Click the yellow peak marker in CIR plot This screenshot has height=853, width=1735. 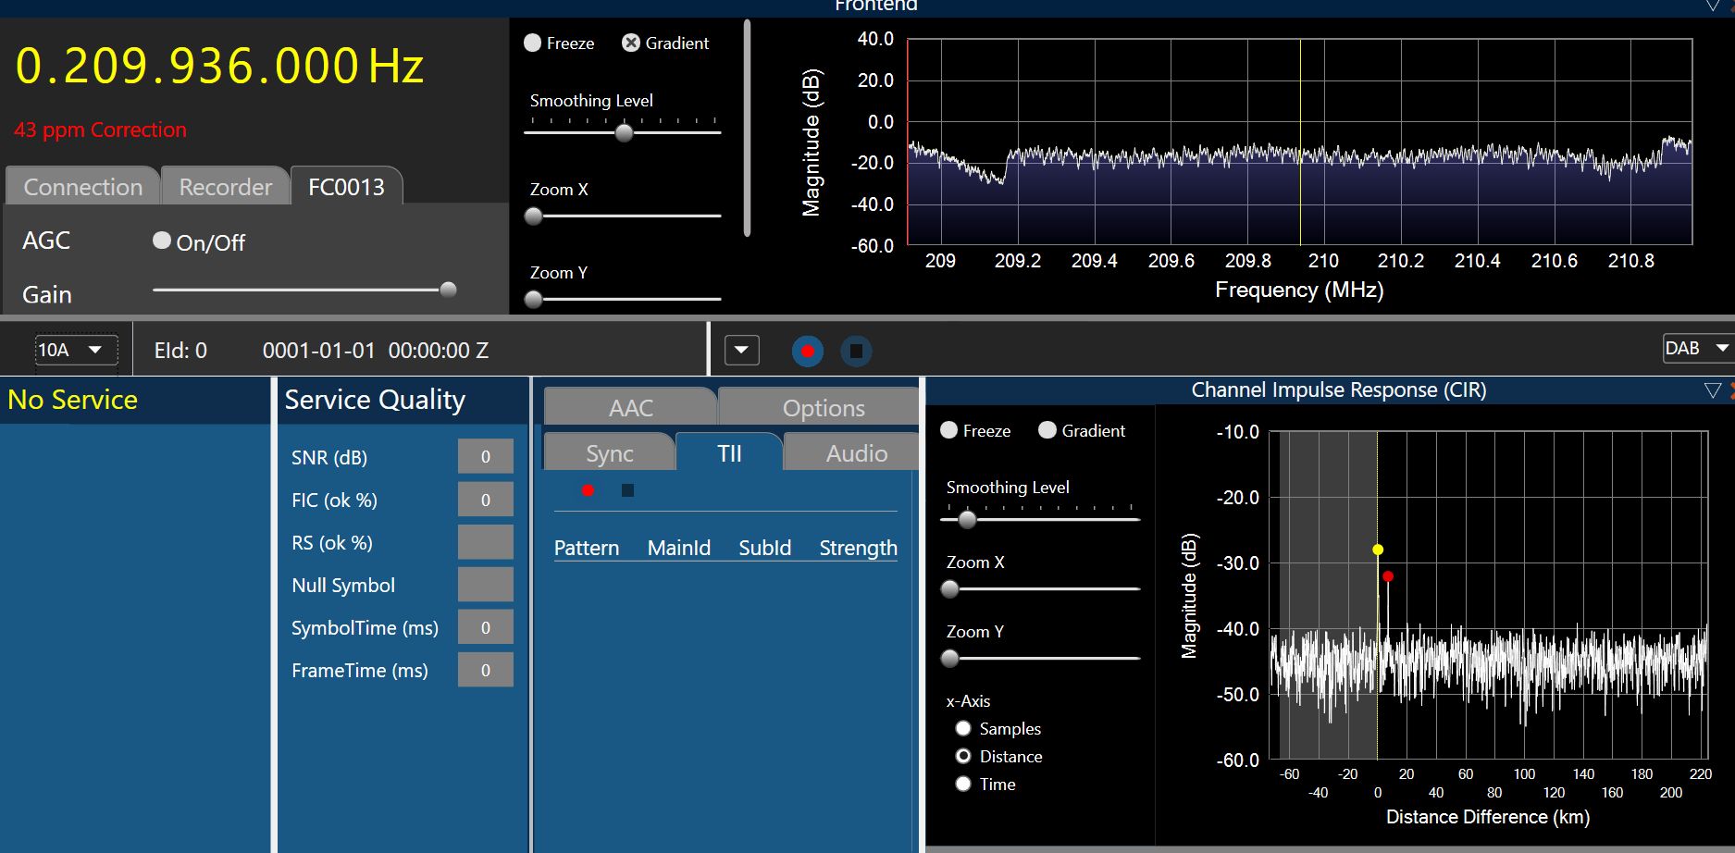1378,550
